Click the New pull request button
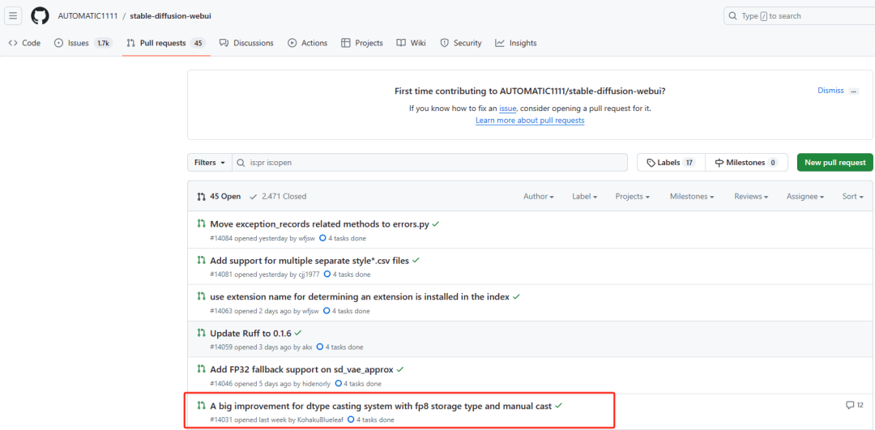Screen dimensions: 875x430 coord(834,163)
